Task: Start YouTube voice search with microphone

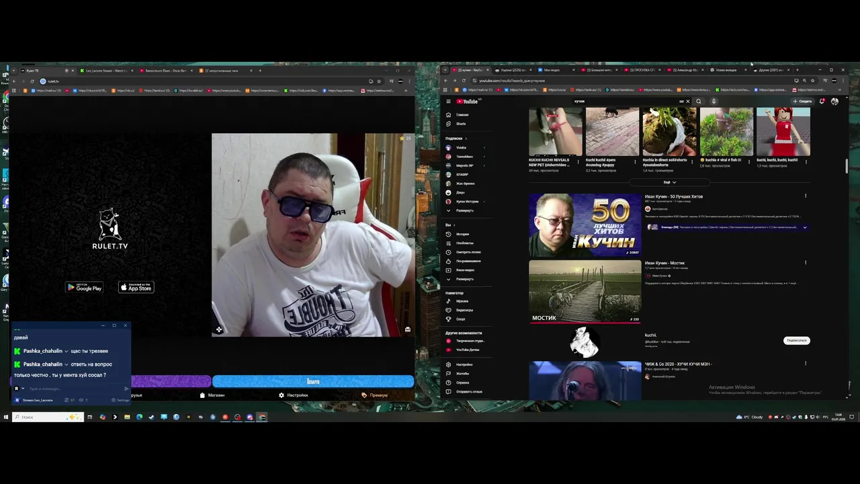Action: 714,102
